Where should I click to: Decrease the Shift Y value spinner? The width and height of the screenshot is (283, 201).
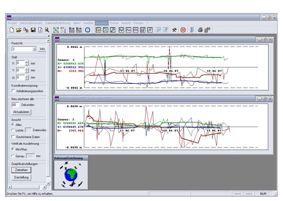[x=27, y=71]
